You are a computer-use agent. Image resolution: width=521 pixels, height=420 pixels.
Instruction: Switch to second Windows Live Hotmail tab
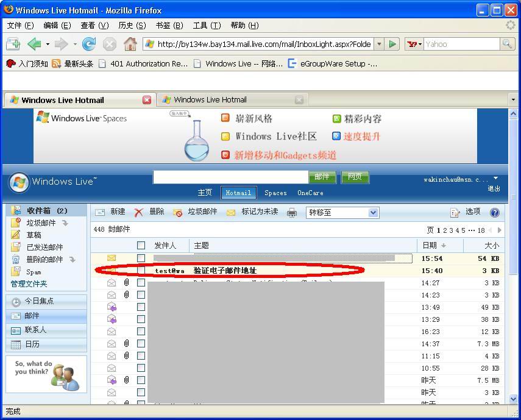click(233, 100)
